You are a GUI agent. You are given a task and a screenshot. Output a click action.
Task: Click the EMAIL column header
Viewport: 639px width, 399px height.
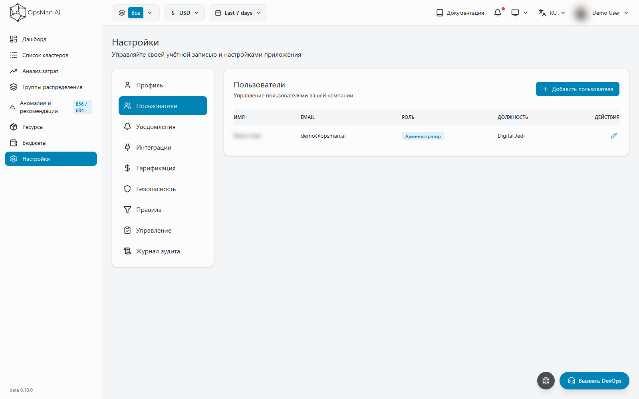[x=308, y=117]
